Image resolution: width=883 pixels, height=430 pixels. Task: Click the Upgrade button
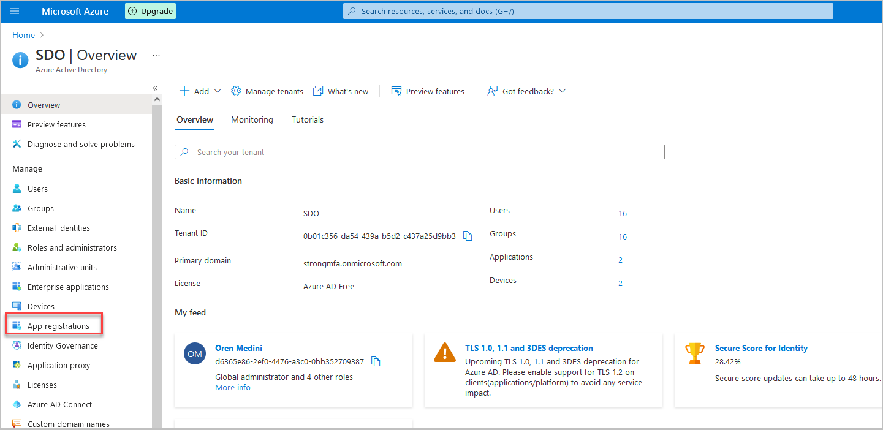click(150, 11)
